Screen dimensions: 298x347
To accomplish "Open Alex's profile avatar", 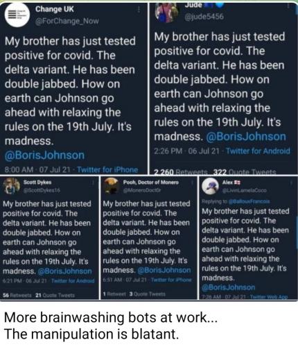I will (x=210, y=187).
